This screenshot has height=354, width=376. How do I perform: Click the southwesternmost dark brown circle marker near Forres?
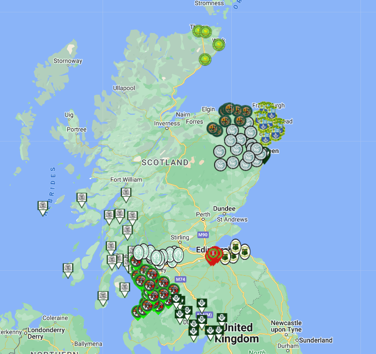[213, 128]
